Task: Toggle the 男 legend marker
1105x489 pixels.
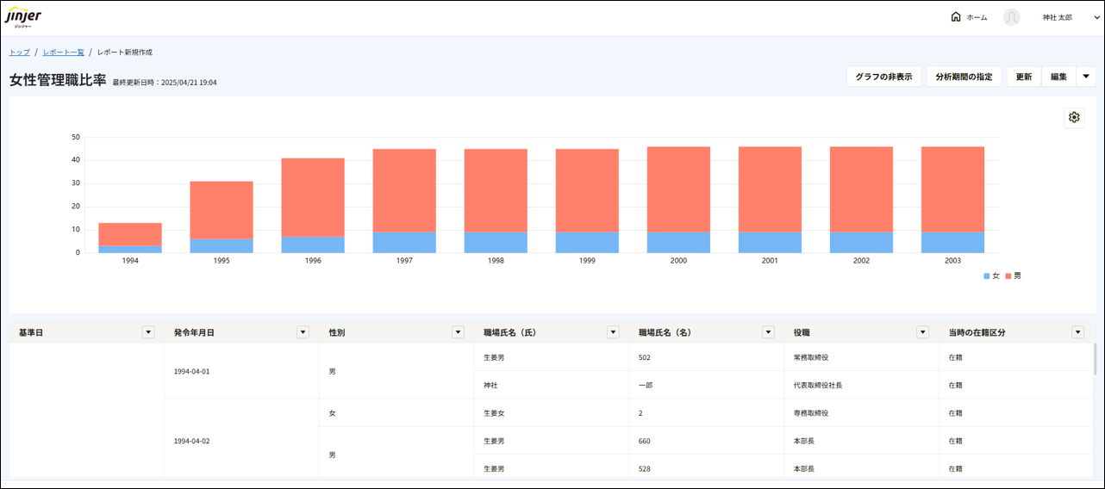Action: pyautogui.click(x=1008, y=276)
